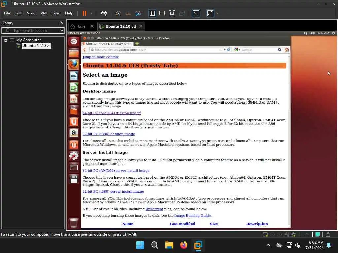The height and width of the screenshot is (253, 338).
Task: Open 64-bit PC (AMD64) server install image link
Action: (x=116, y=170)
